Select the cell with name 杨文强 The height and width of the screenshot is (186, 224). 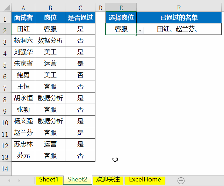(23, 121)
